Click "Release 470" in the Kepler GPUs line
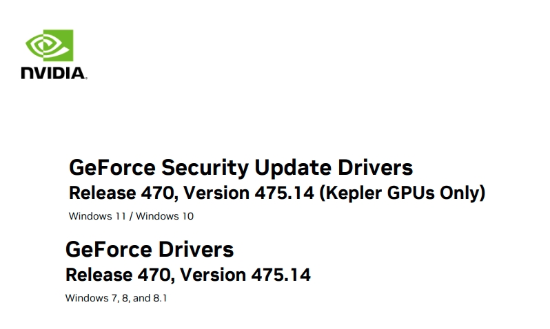 click(122, 193)
